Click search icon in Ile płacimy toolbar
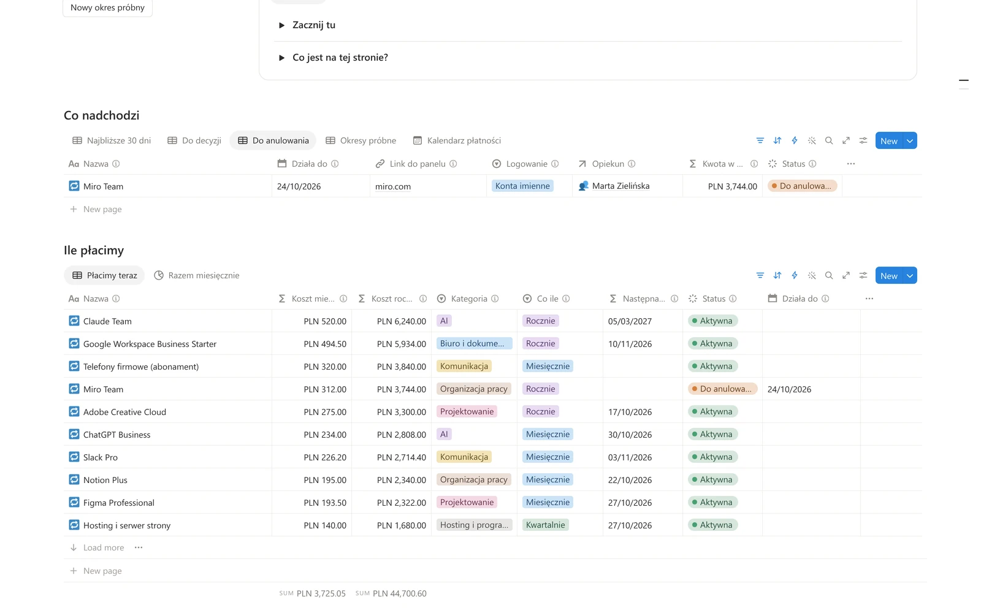Screen dimensions: 981x613 point(829,275)
